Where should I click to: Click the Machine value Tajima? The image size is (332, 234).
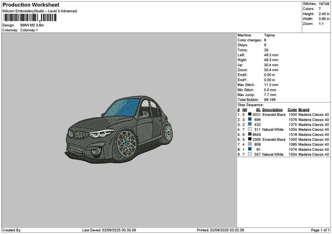tap(269, 35)
